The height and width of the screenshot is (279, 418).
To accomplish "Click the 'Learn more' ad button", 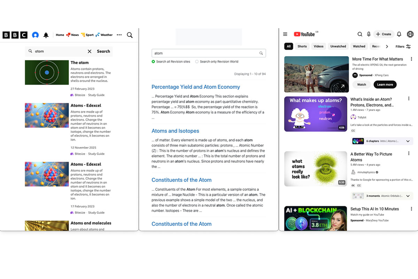I will click(385, 84).
